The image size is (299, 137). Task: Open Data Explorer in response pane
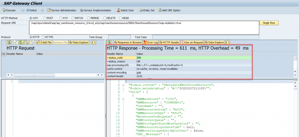(x=215, y=42)
